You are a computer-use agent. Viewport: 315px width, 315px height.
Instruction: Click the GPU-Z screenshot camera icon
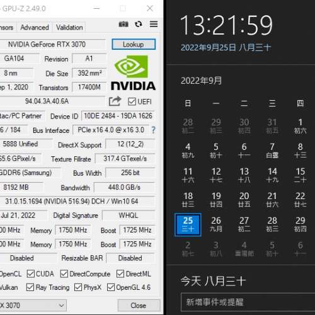click(x=123, y=24)
